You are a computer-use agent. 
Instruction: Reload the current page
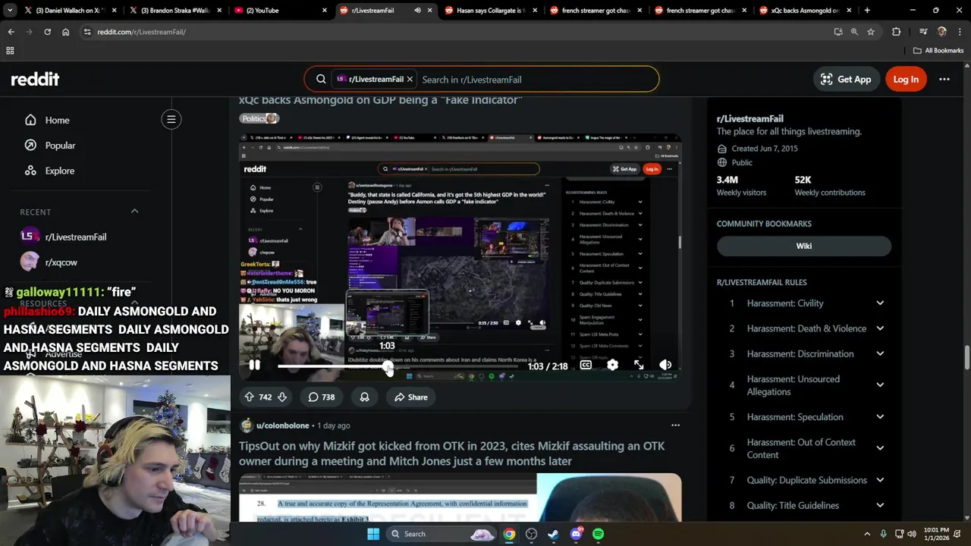tap(47, 32)
